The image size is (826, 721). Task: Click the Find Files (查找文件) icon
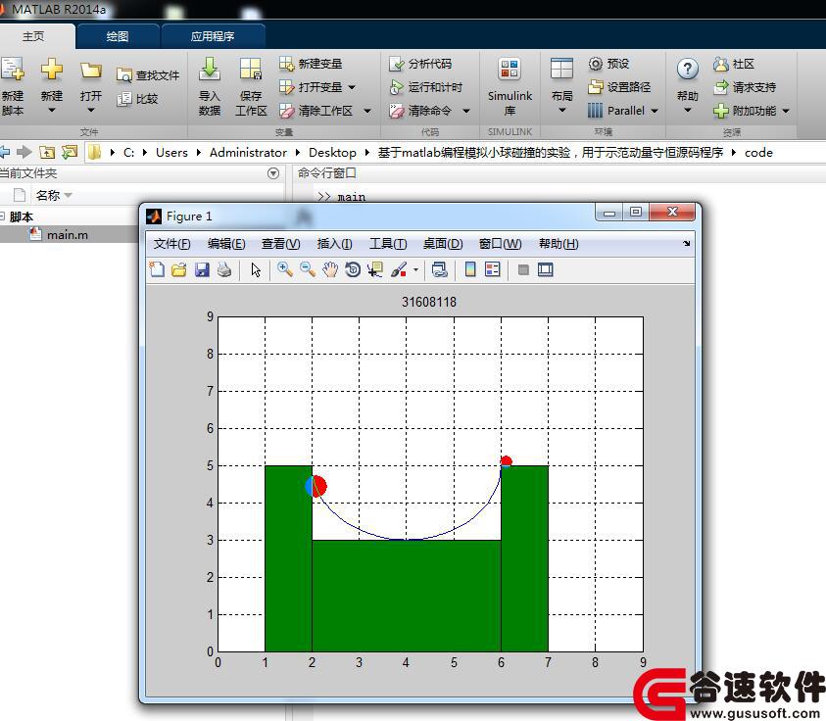tap(124, 75)
